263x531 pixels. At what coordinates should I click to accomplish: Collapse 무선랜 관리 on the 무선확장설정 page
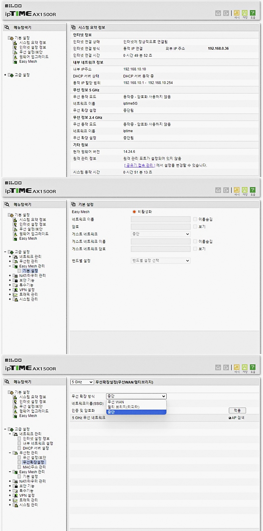[10, 453]
